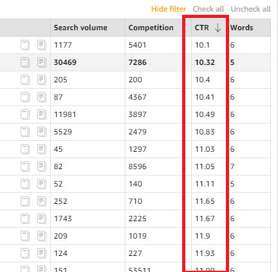Click the copy icon in the 11981 row
Screen dimensions: 278x272
pyautogui.click(x=25, y=114)
